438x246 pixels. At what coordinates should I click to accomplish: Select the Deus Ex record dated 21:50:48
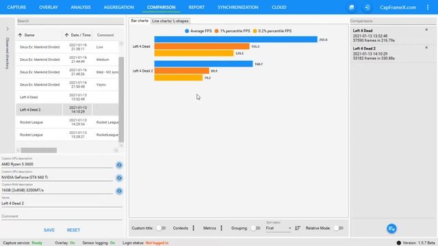(x=67, y=85)
